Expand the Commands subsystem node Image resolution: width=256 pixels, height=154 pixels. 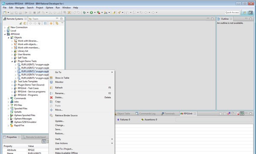click(x=9, y=99)
